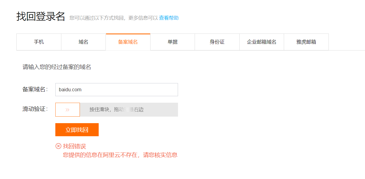Choose the 身份证 recovery tab
Screen dimensions: 365x179
click(217, 42)
